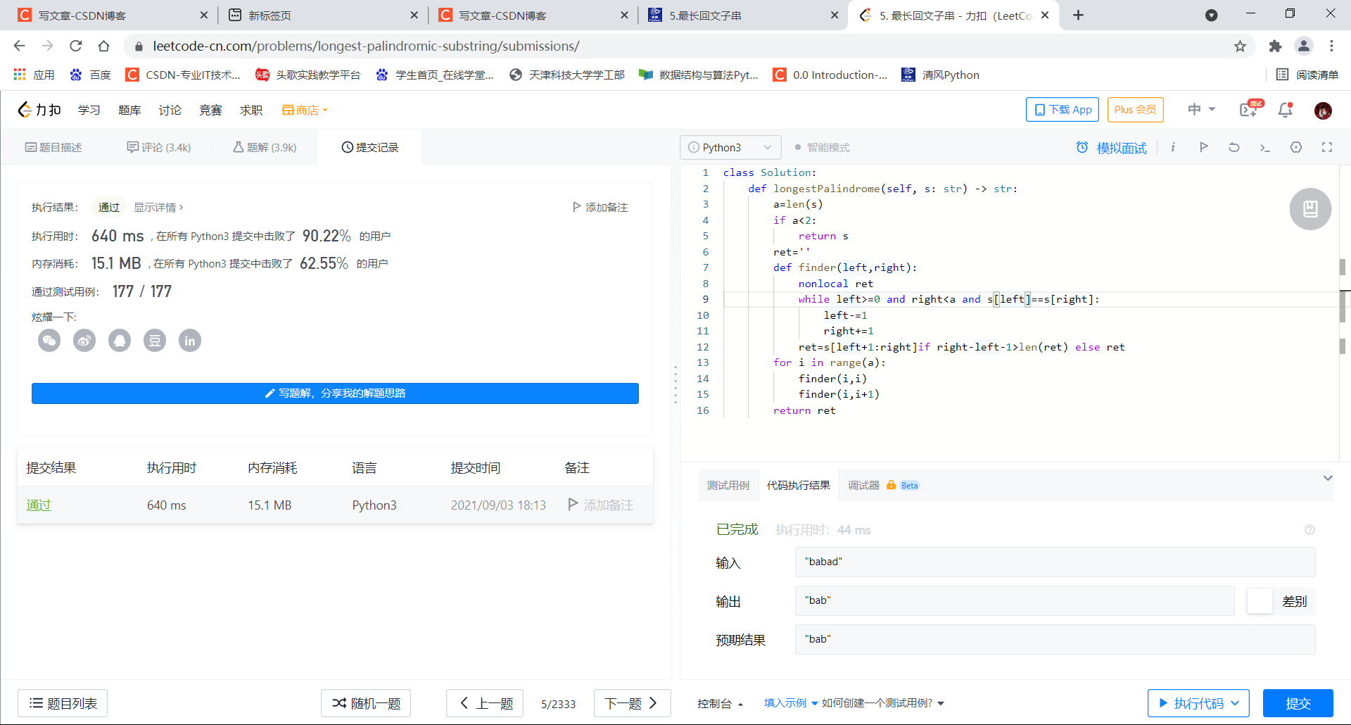The height and width of the screenshot is (725, 1351).
Task: Switch to the 题解 tab
Action: tap(264, 147)
